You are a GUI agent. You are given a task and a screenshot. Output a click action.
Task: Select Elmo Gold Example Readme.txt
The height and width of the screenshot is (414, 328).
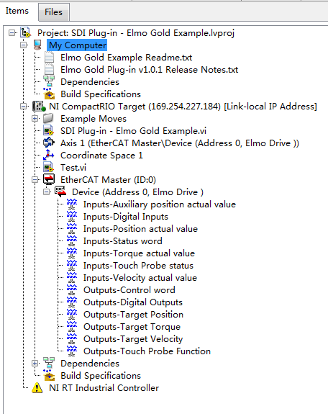[x=126, y=58]
